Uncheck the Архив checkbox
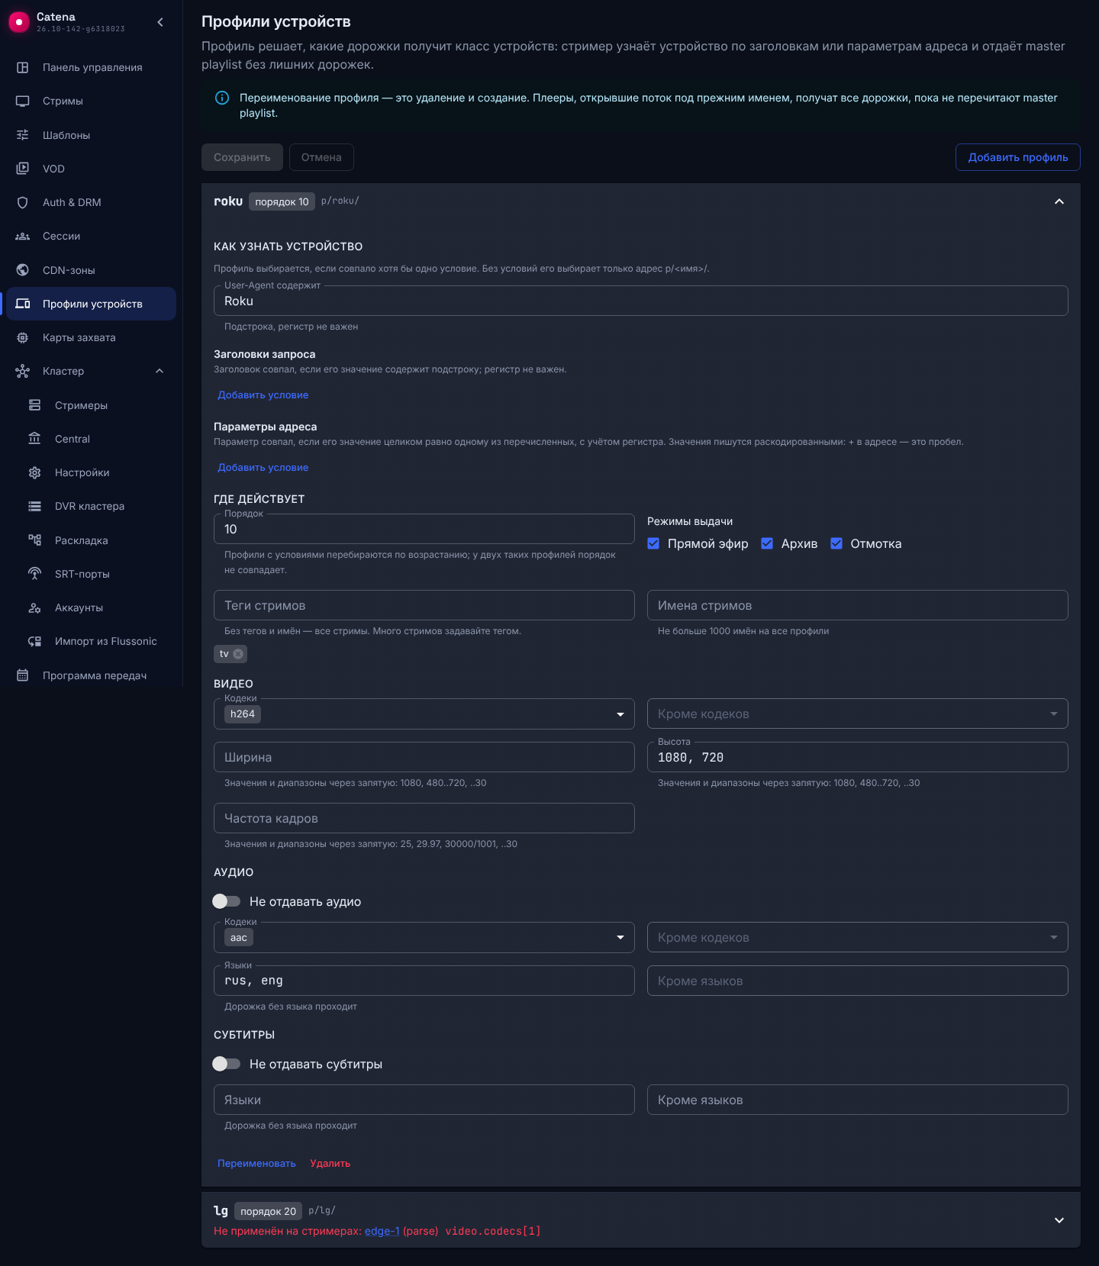Screen dimensions: 1099x1266 767,543
